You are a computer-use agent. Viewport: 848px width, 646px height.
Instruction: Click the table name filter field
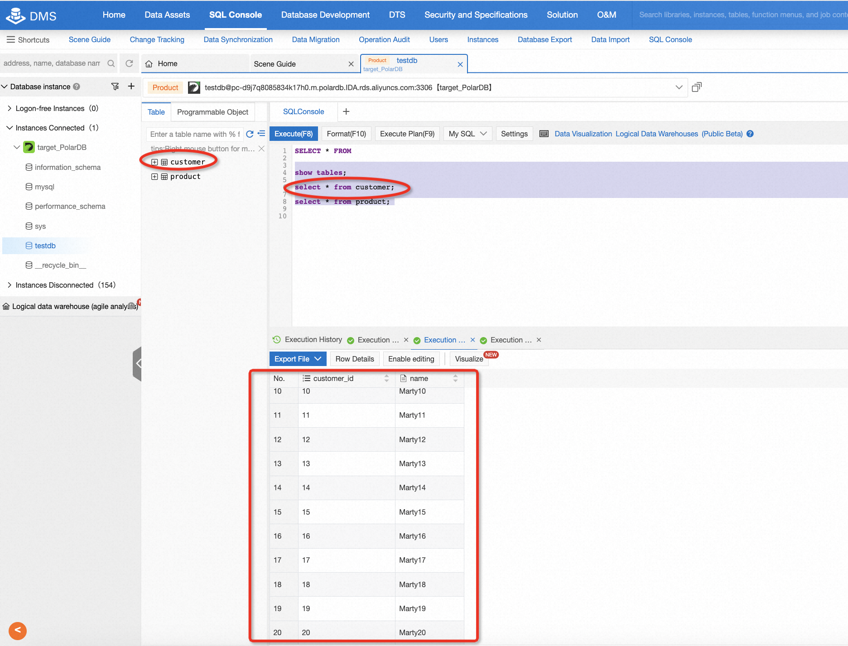tap(195, 134)
